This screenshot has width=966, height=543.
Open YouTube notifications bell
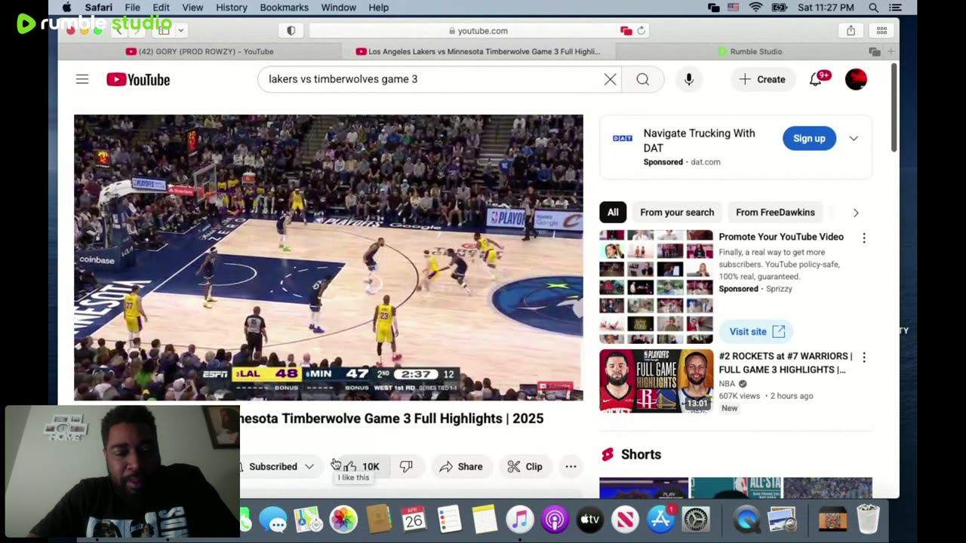[817, 79]
